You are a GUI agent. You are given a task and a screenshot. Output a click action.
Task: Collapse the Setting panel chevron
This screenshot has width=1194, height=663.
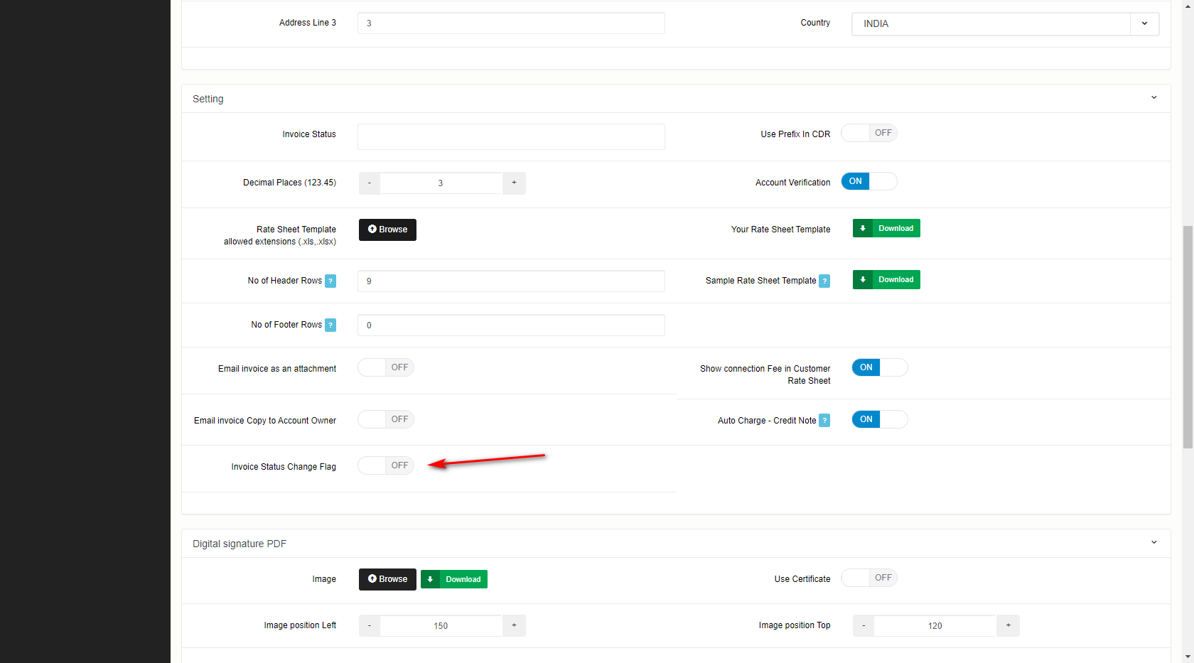click(1153, 98)
